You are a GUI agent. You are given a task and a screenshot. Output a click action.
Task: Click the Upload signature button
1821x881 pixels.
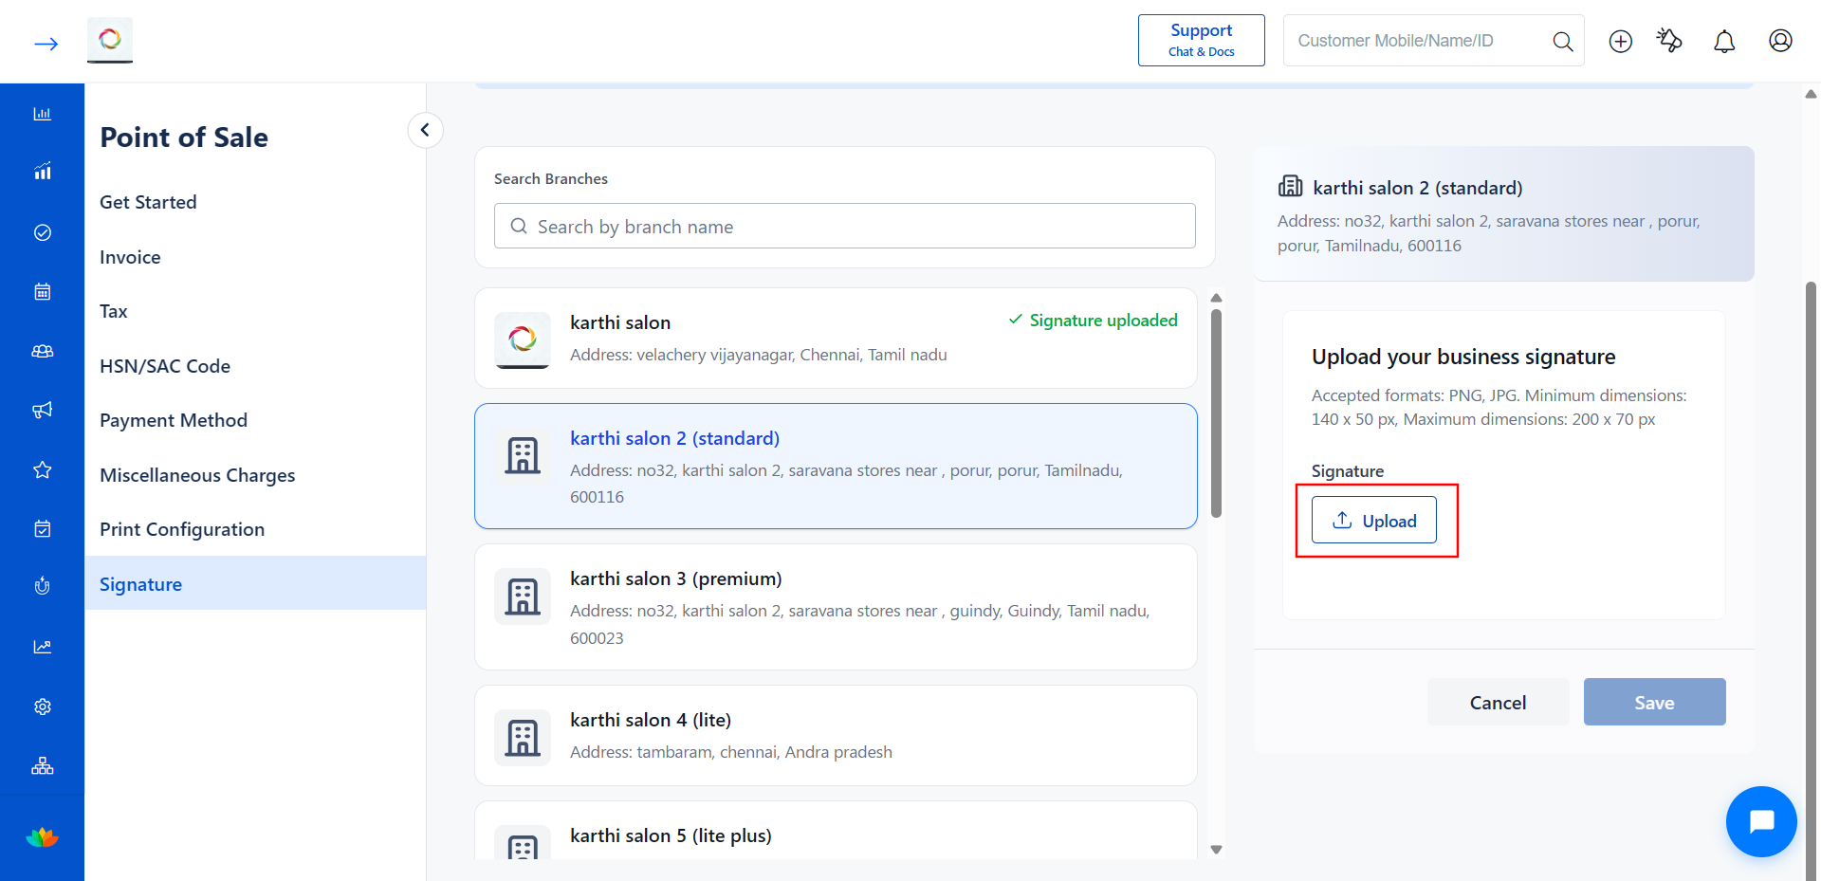coord(1373,520)
